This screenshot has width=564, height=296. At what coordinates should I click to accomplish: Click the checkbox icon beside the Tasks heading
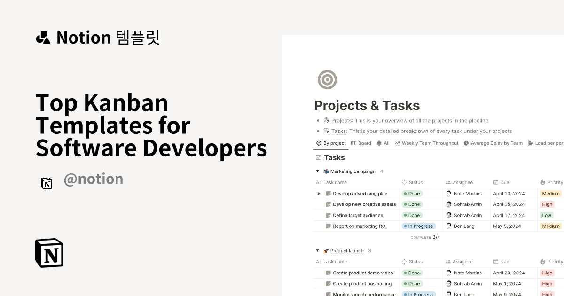(x=318, y=157)
